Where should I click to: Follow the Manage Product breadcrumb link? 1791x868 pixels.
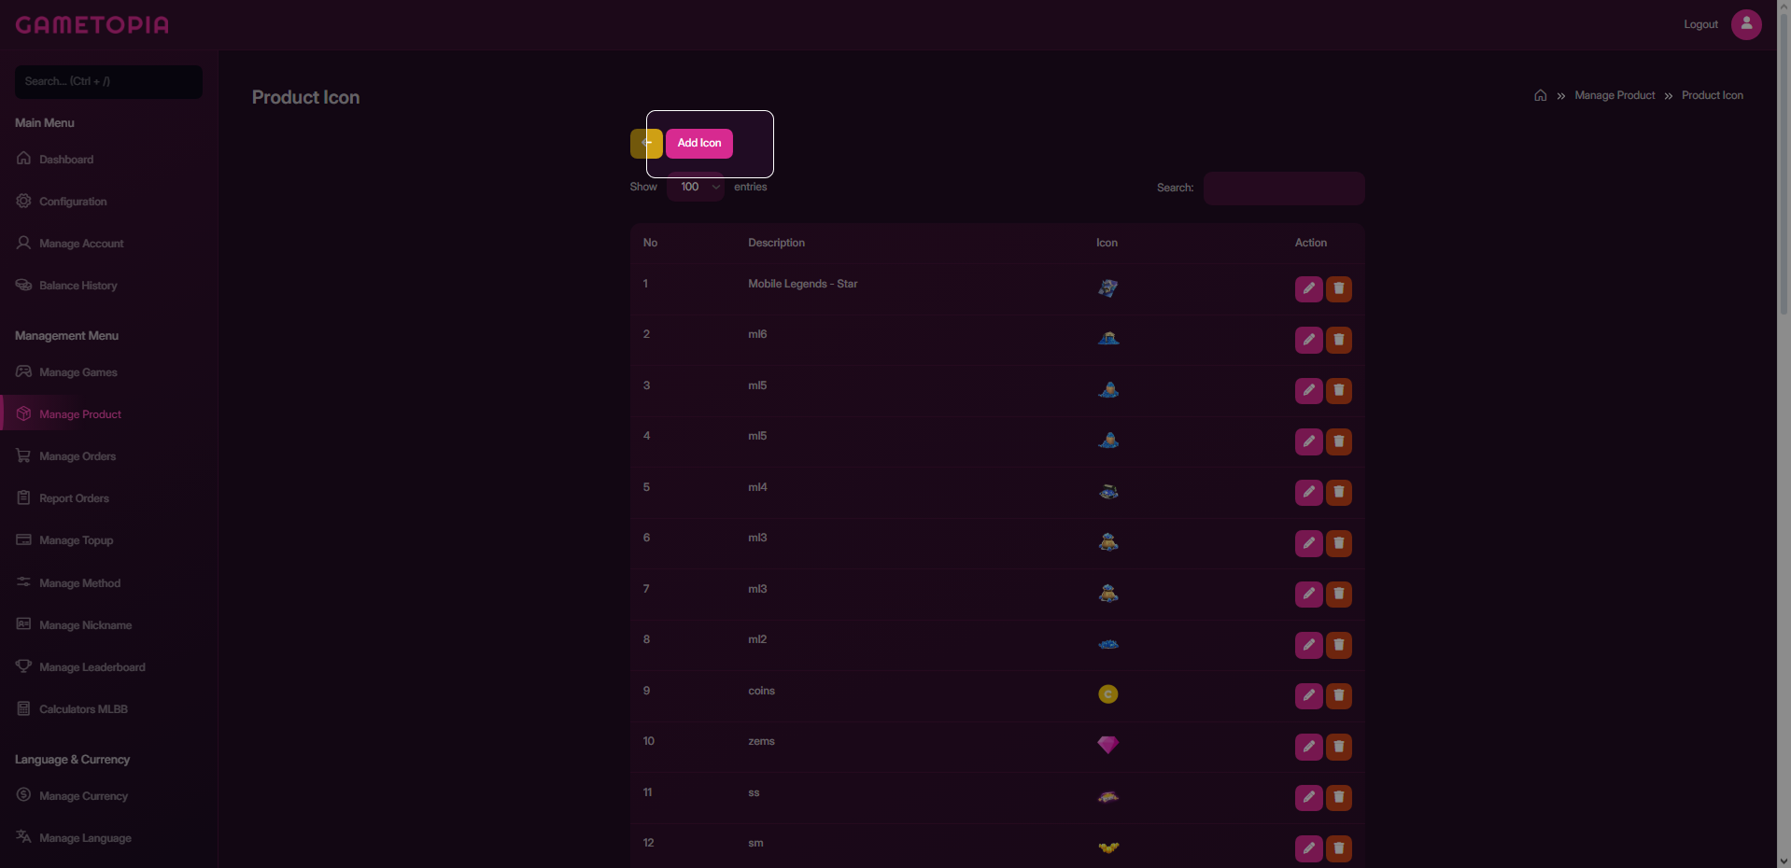[x=1615, y=95]
